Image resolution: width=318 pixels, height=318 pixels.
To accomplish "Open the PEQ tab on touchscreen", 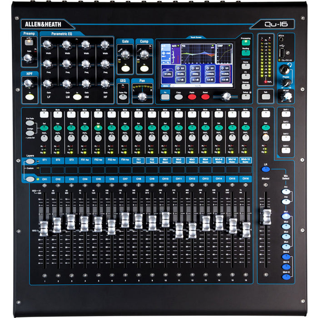I will coord(198,54).
